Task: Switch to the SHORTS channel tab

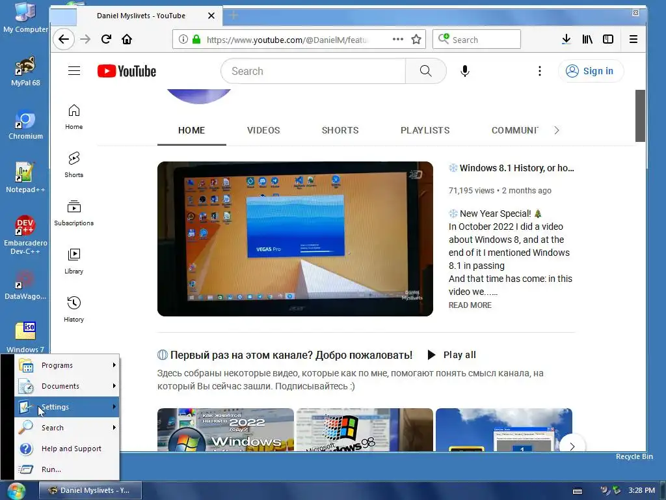Action: click(340, 130)
